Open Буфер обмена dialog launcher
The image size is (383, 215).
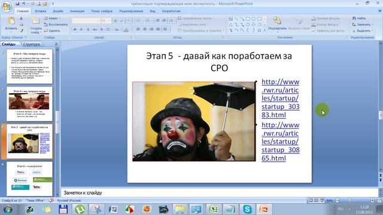[26, 37]
